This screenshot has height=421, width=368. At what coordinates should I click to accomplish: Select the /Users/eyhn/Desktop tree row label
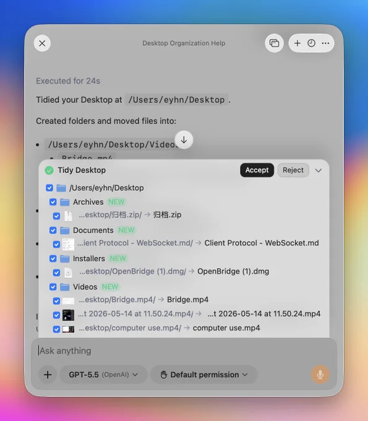(x=106, y=188)
